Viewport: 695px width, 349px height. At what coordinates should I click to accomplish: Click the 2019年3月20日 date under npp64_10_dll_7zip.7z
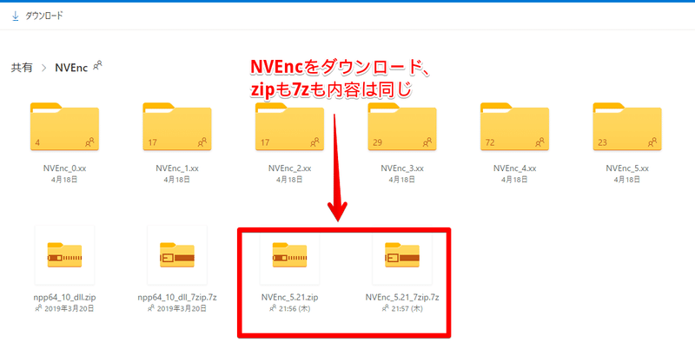coord(182,309)
